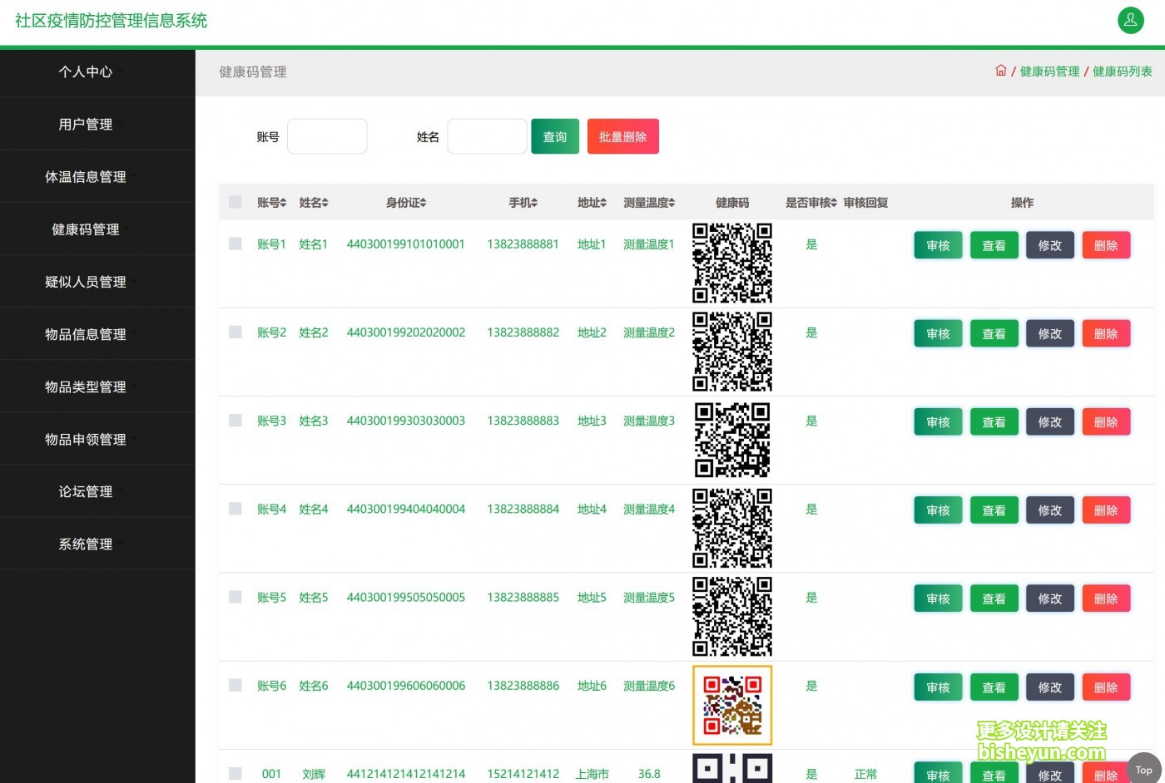Focus the 账号 search input field
The width and height of the screenshot is (1165, 783).
[x=327, y=136]
